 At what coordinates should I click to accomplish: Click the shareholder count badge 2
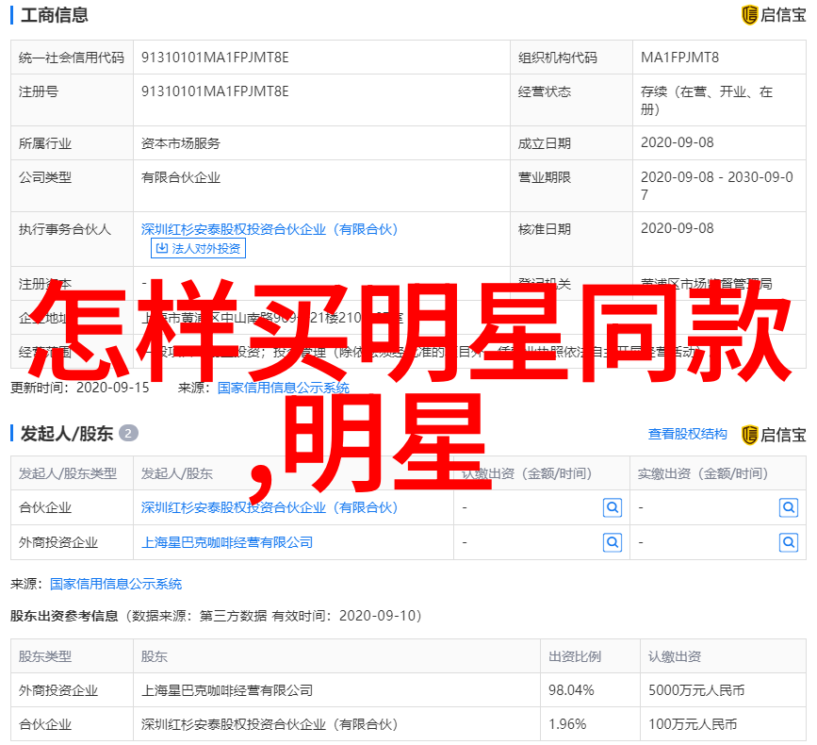click(128, 433)
